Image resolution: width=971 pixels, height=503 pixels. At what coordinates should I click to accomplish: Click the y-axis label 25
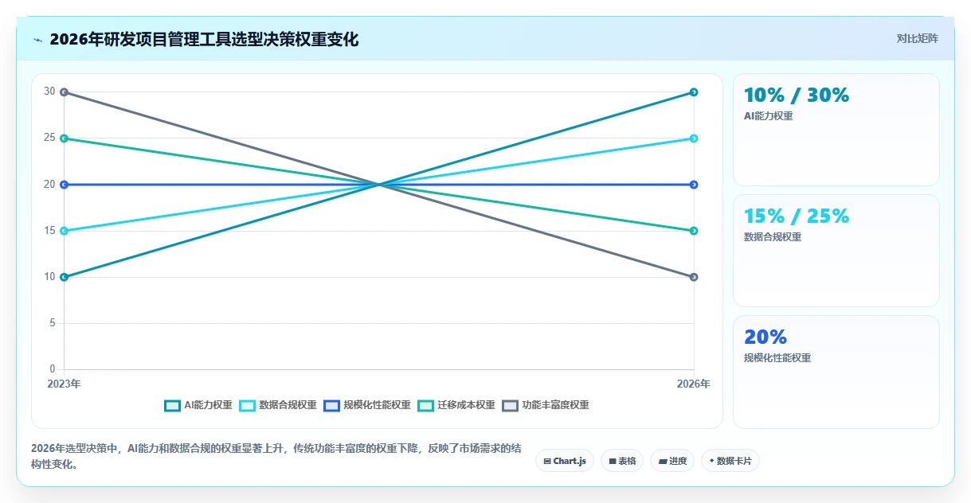tap(49, 138)
